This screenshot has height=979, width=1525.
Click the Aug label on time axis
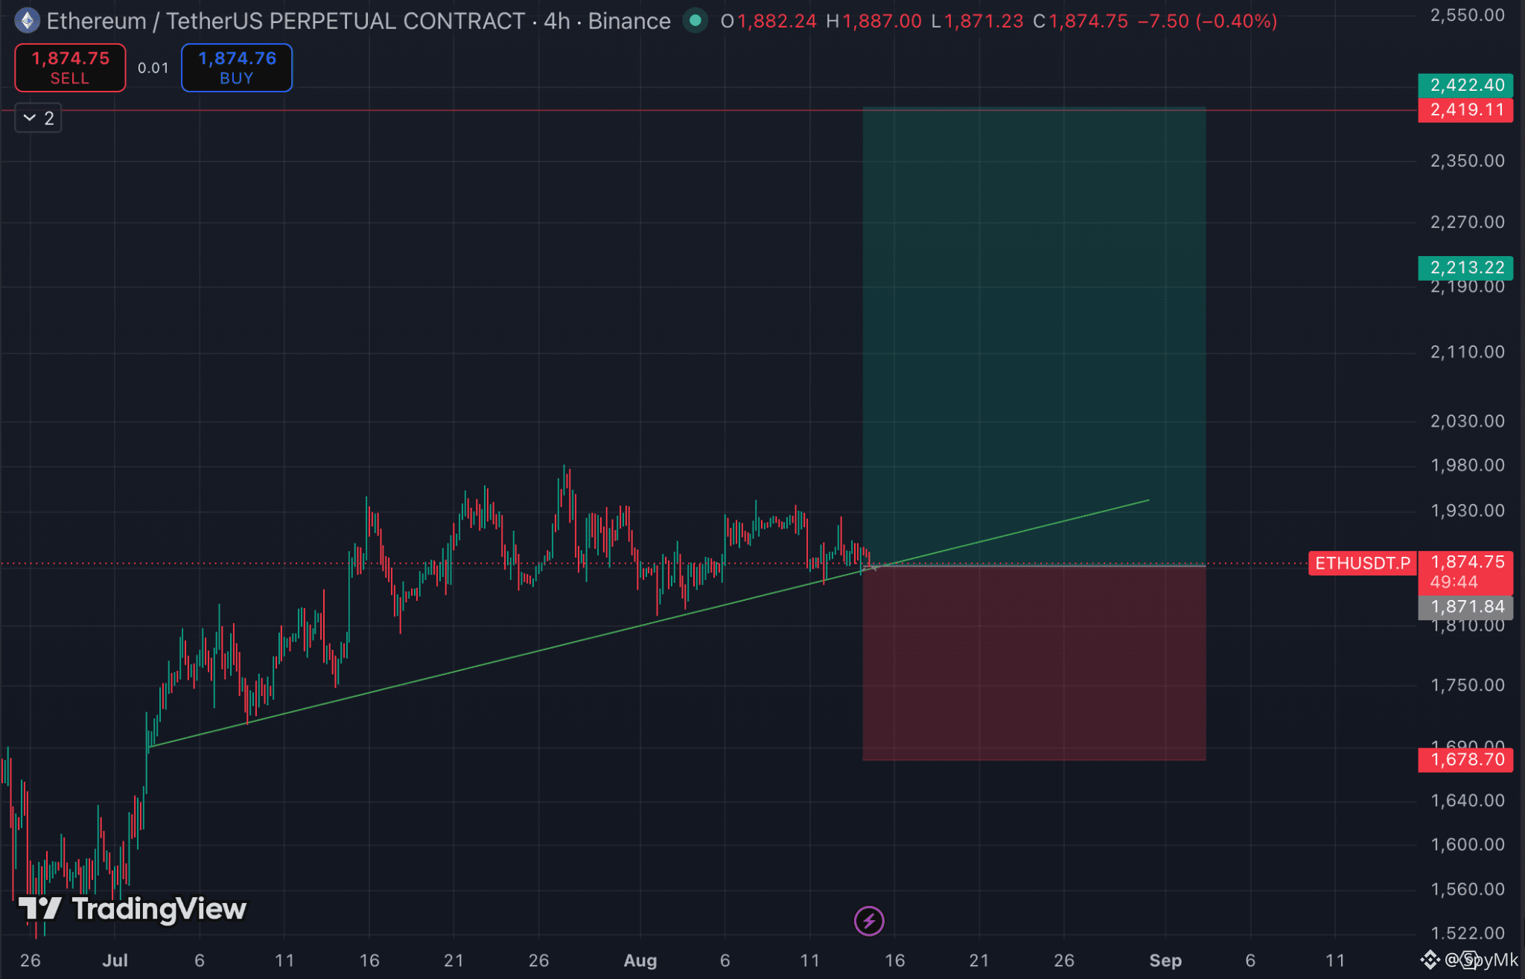tap(640, 960)
